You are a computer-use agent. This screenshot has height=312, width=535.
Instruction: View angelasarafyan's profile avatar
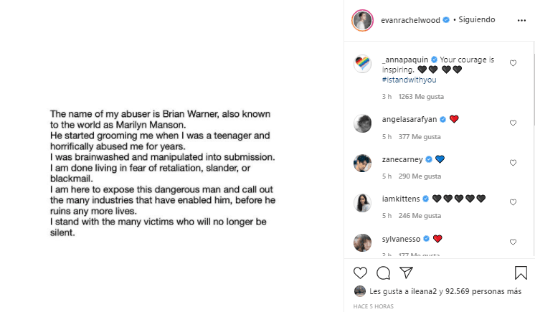point(362,123)
